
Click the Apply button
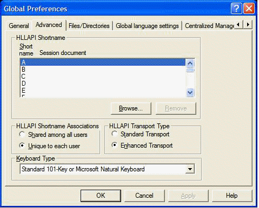point(188,196)
